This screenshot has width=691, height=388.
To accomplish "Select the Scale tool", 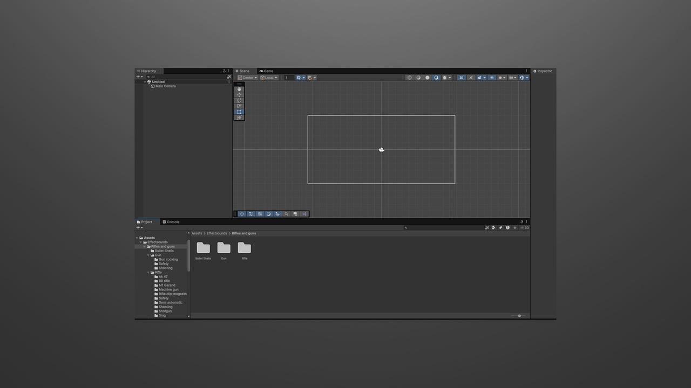I will coord(239,106).
